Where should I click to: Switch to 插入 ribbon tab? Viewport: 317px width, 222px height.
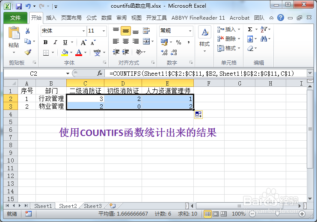tap(51, 18)
